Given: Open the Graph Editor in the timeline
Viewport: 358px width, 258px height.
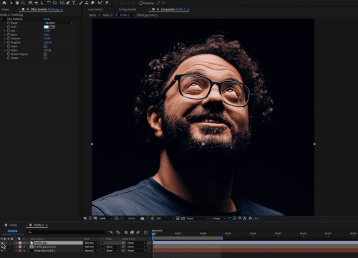Looking at the screenshot, I should [146, 232].
